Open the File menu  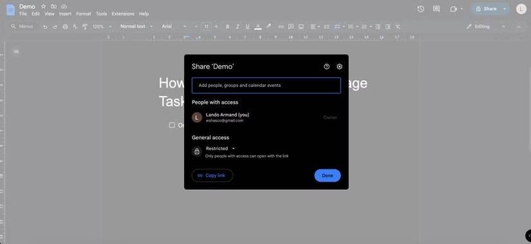tap(23, 14)
